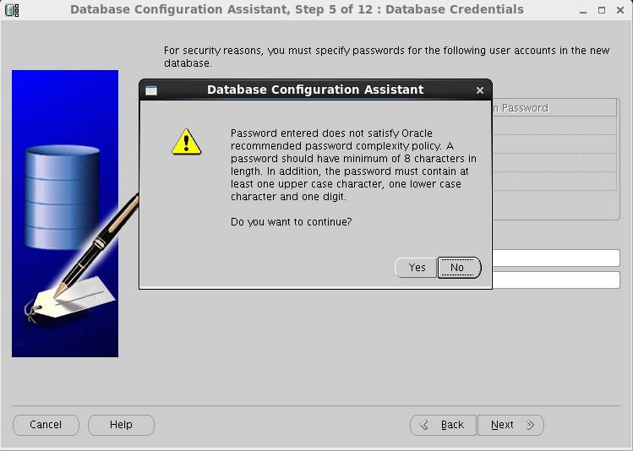The height and width of the screenshot is (451, 633).
Task: Close the warning dialog with X
Action: [479, 90]
